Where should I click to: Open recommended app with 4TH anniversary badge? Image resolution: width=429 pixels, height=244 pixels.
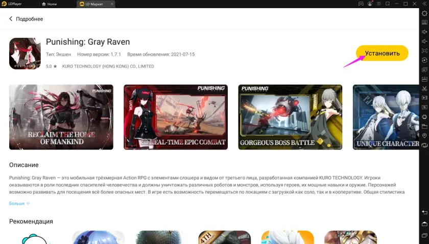(224, 237)
